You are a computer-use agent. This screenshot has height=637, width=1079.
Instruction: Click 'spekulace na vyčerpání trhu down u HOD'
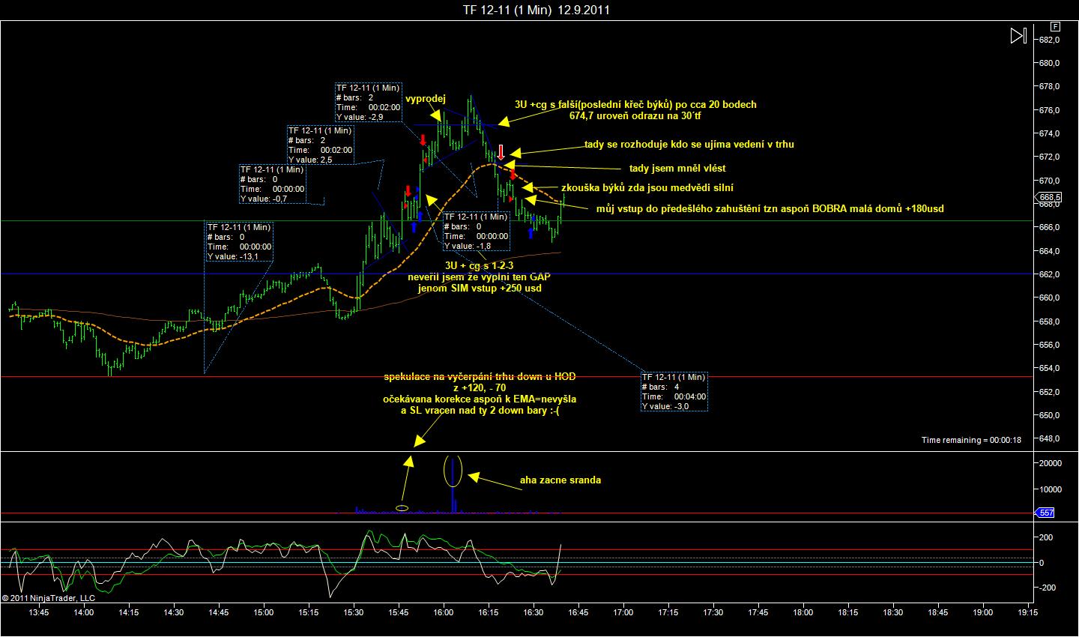coord(480,376)
